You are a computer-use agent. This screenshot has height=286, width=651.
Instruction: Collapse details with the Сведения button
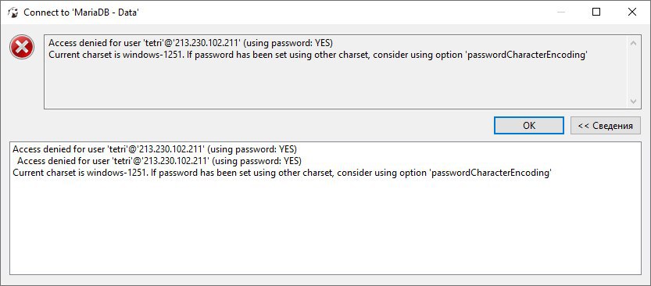pos(606,125)
